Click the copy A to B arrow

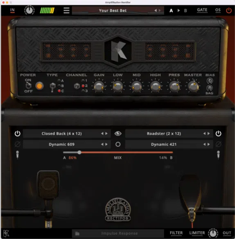(x=179, y=11)
